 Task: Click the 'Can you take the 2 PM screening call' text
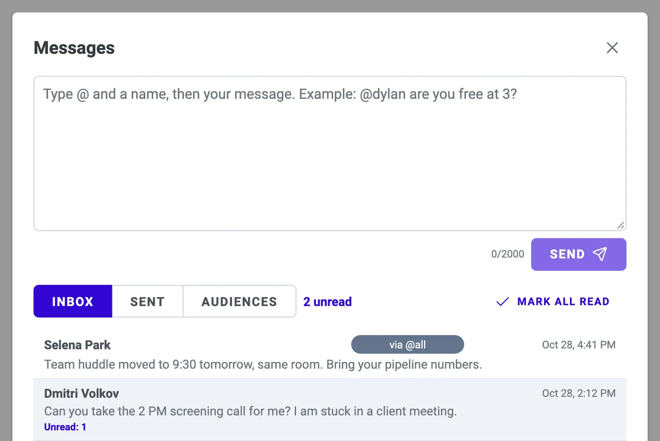[250, 411]
